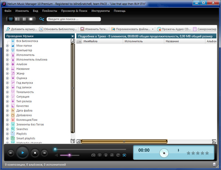
Task: Click the search input field
Action: point(74,19)
